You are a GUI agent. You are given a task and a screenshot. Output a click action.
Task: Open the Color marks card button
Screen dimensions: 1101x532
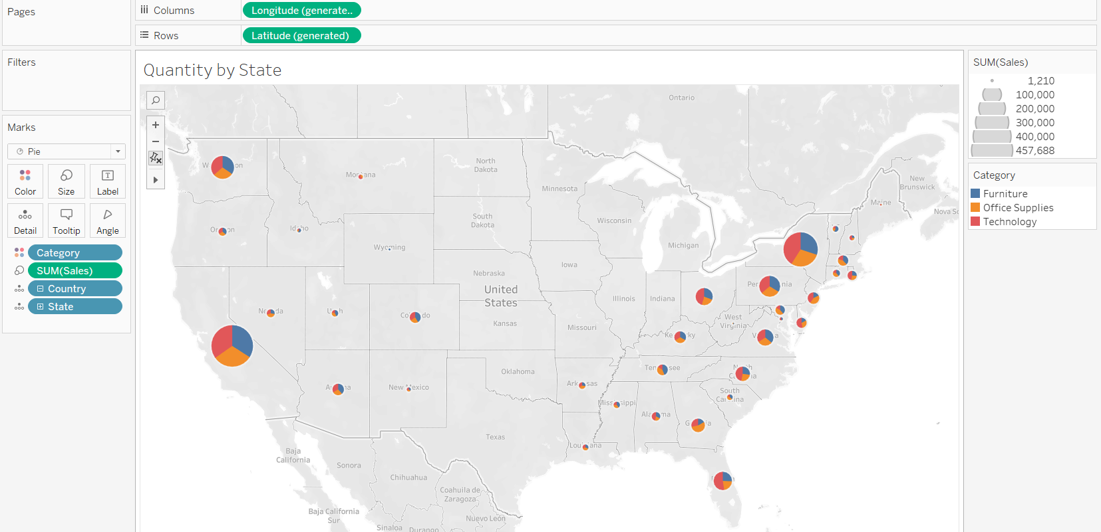click(25, 181)
